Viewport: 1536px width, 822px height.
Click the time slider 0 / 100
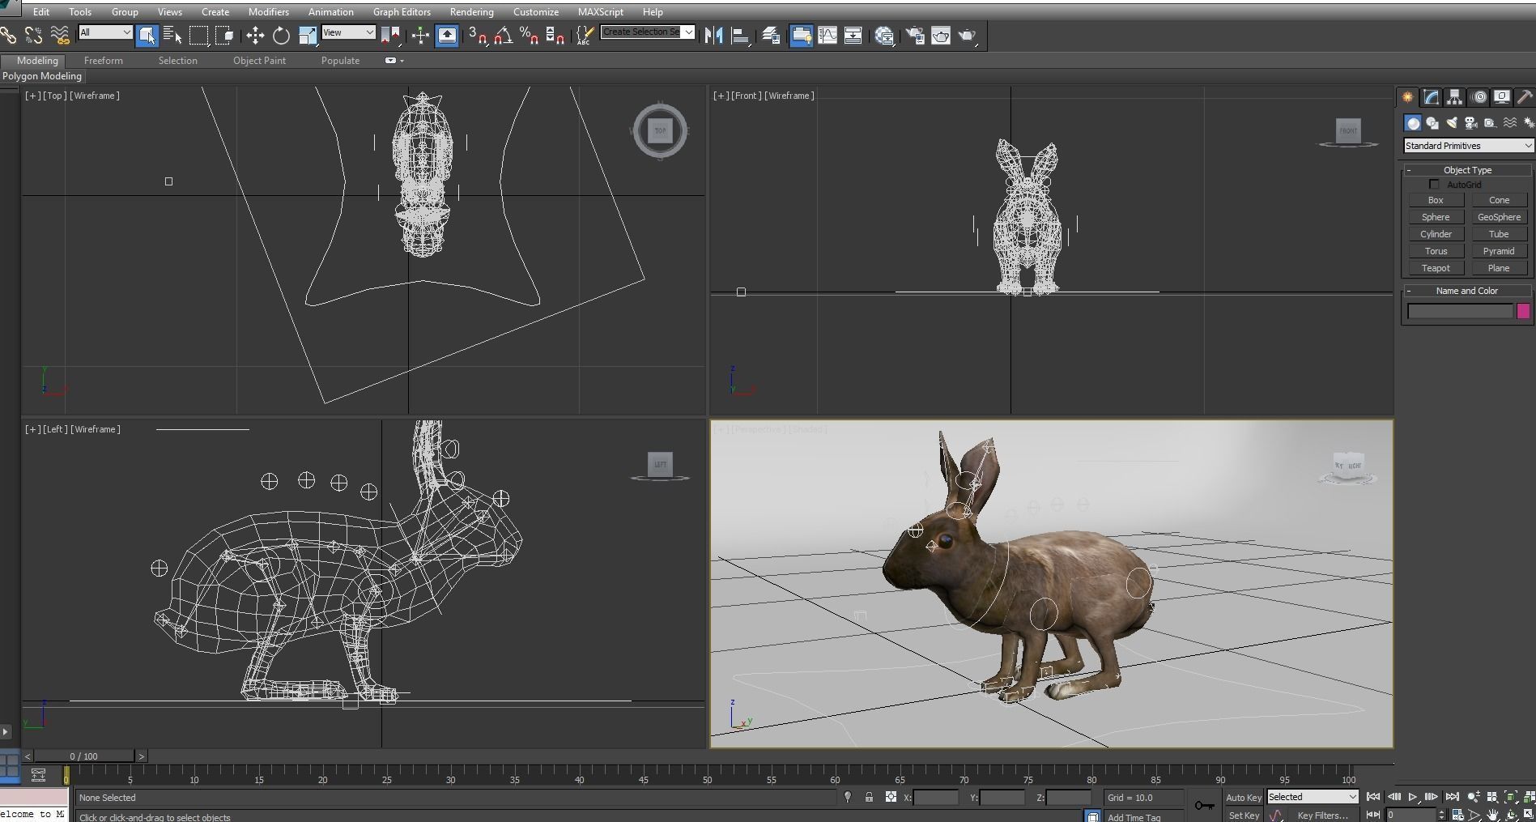83,756
